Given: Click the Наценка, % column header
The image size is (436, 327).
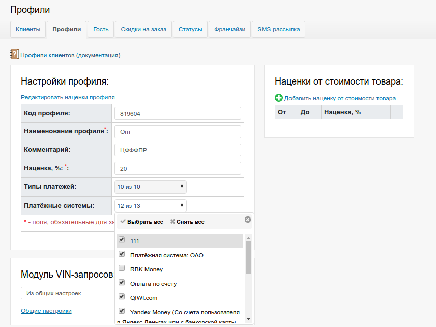Looking at the screenshot, I should [356, 112].
